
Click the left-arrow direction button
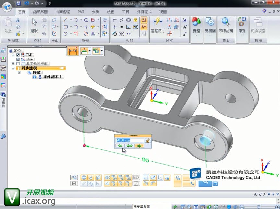pos(120,146)
